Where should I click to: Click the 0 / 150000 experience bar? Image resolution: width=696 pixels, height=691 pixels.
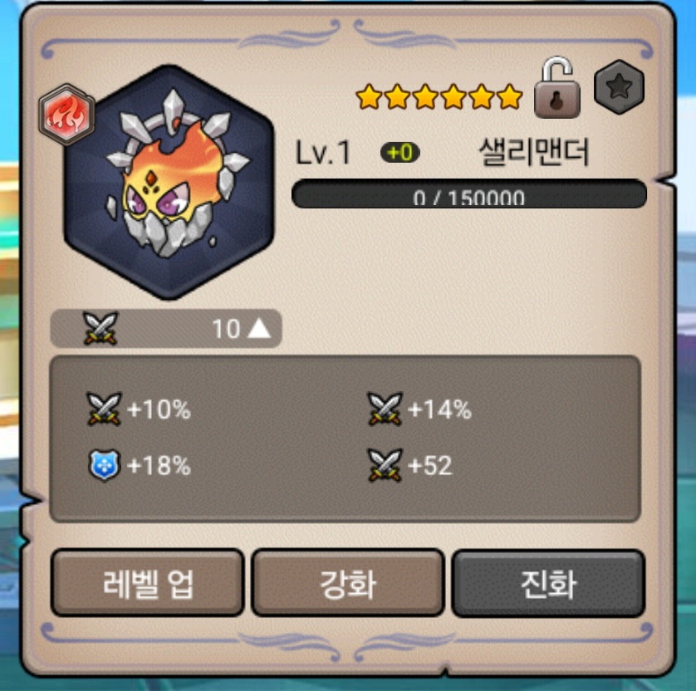[x=468, y=194]
